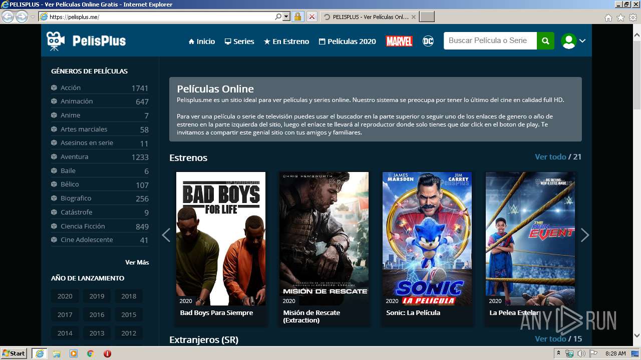Select the Anime genre
Viewport: 641px width, 360px height.
(x=100, y=115)
